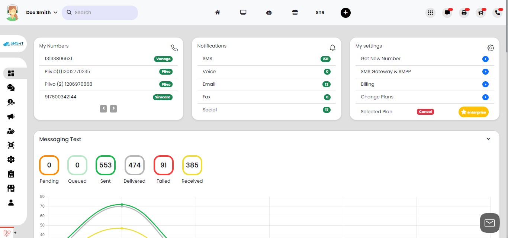This screenshot has width=508, height=238.
Task: Open the gear settings icon in sidebar
Action: [x=11, y=160]
